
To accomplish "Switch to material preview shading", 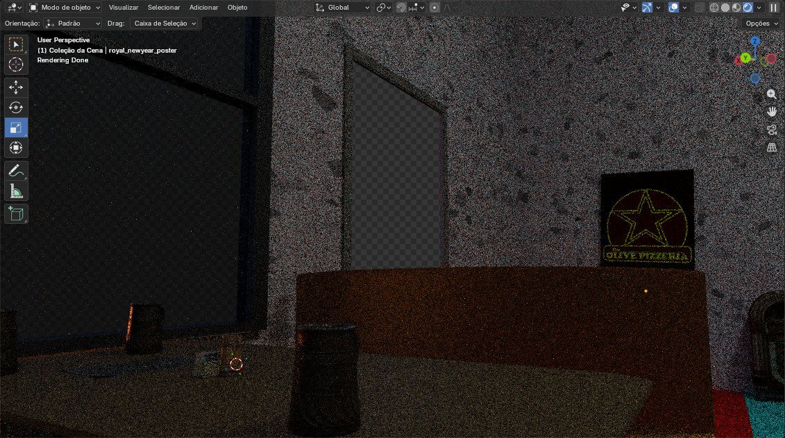I will click(x=736, y=8).
